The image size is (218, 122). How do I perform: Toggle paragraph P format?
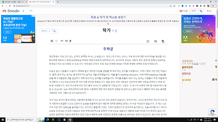(70, 41)
